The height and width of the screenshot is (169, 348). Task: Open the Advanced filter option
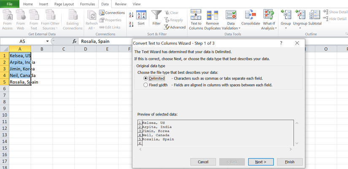click(x=175, y=27)
